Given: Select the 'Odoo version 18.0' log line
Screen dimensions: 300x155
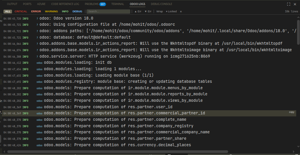Looking at the screenshot, I should (x=149, y=18).
